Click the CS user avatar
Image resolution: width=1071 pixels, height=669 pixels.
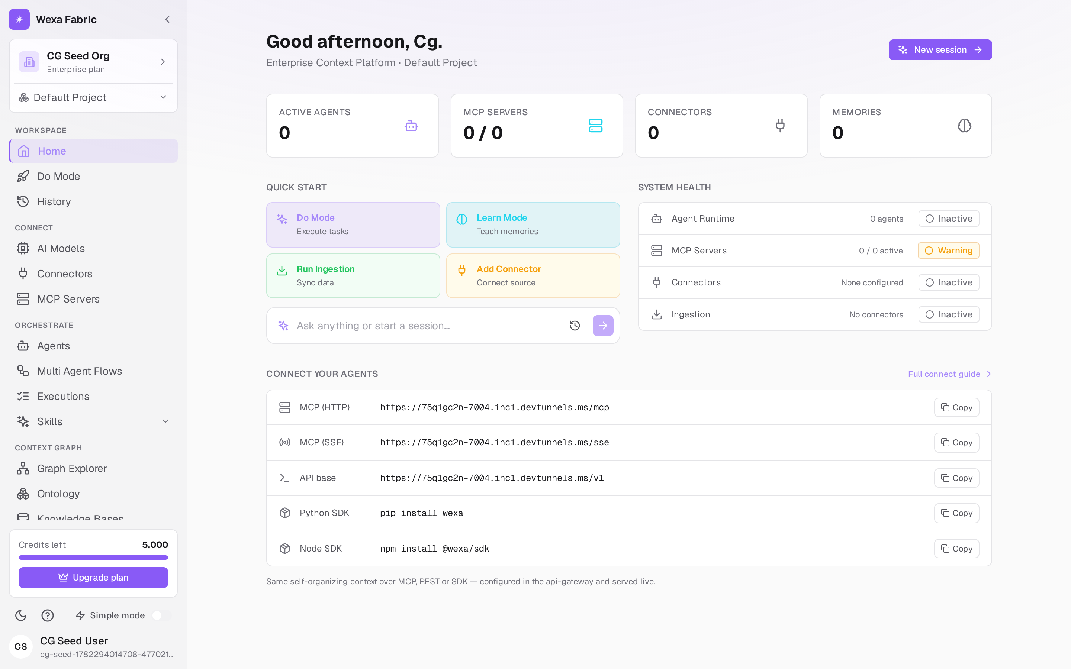(x=21, y=646)
